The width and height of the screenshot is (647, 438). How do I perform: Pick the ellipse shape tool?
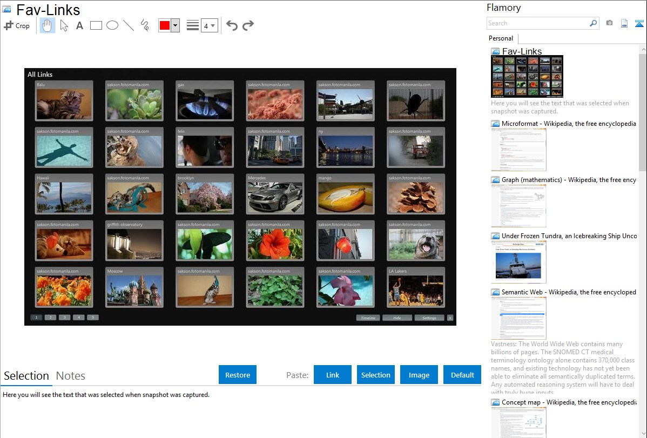point(112,25)
